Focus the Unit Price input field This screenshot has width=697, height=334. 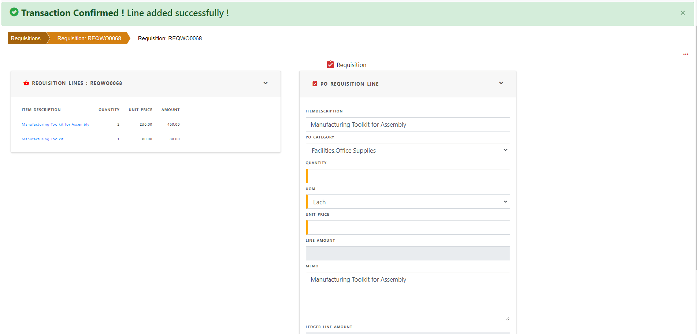click(x=408, y=227)
